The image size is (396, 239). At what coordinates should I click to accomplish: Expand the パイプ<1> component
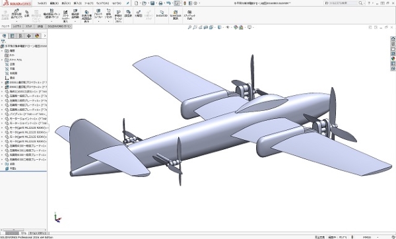point(2,114)
